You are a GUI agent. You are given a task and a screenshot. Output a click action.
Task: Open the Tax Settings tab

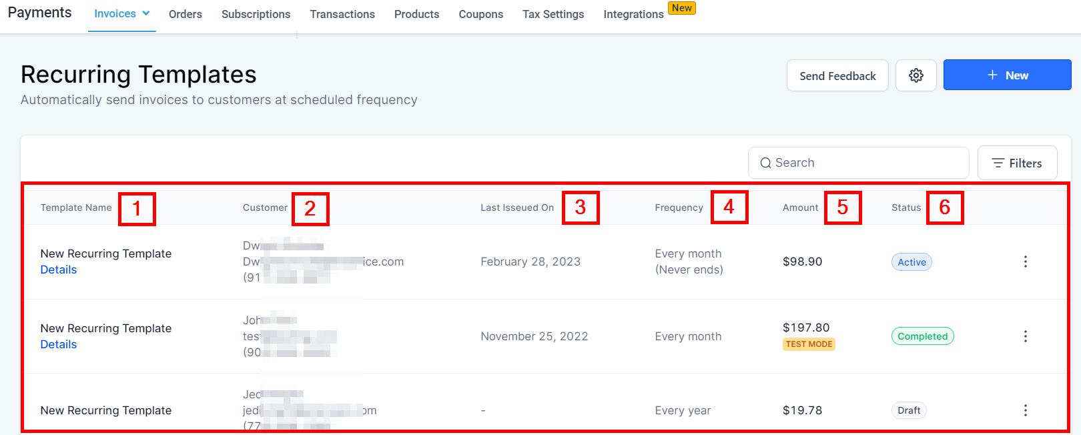(553, 14)
